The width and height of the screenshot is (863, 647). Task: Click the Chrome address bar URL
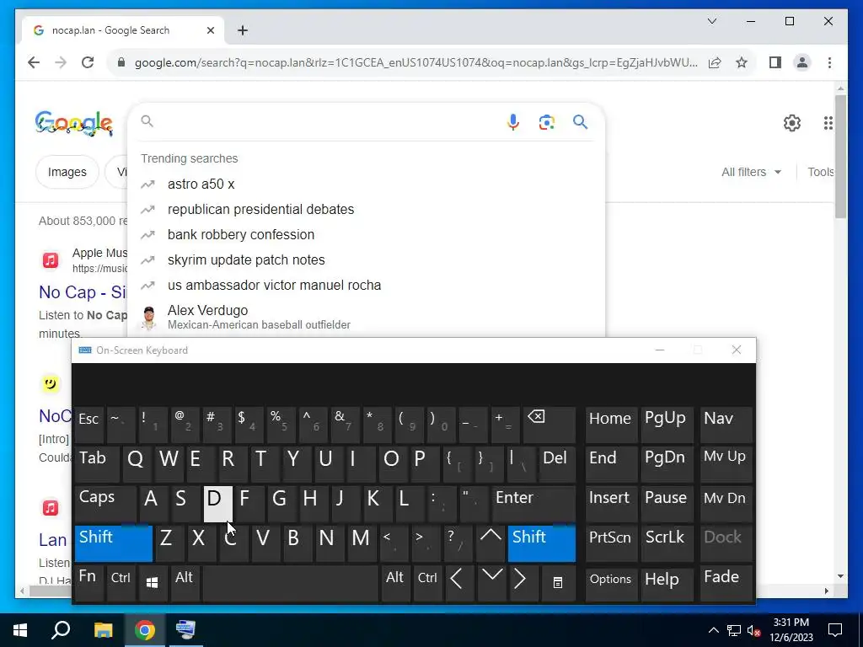(416, 62)
